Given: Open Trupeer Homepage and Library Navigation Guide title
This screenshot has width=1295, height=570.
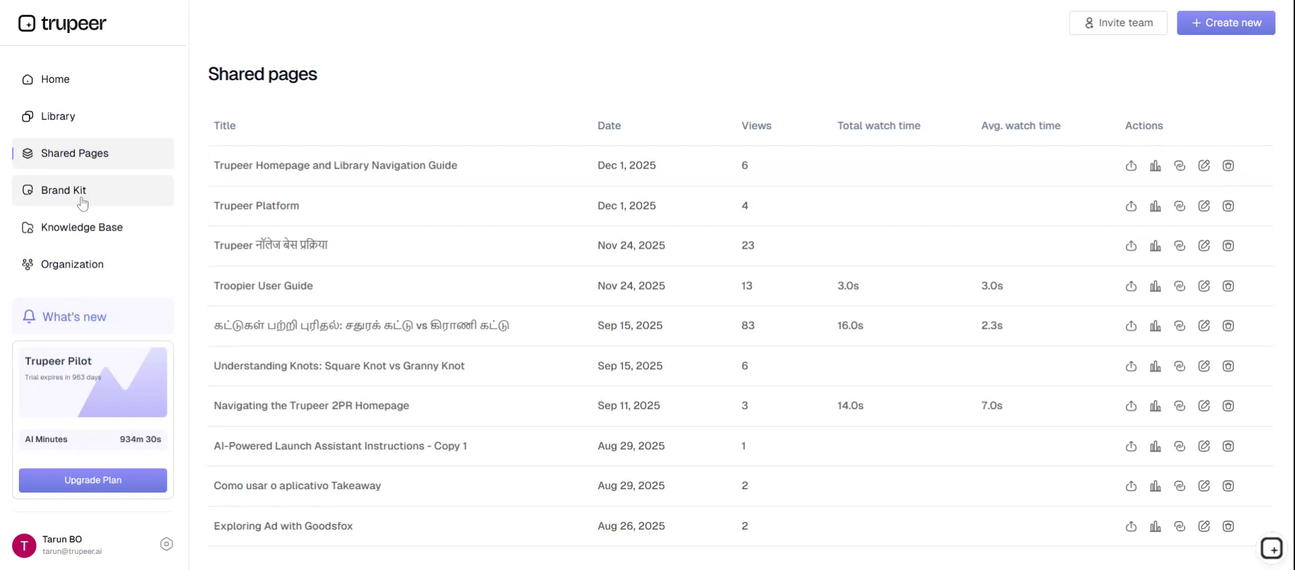Looking at the screenshot, I should click(335, 166).
